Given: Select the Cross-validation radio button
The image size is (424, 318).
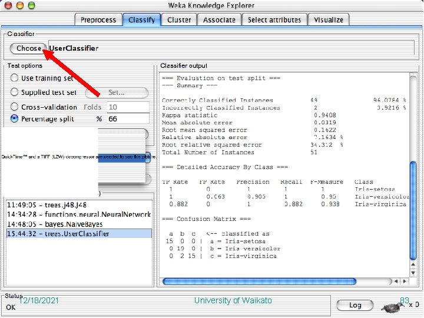Looking at the screenshot, I should (14, 107).
